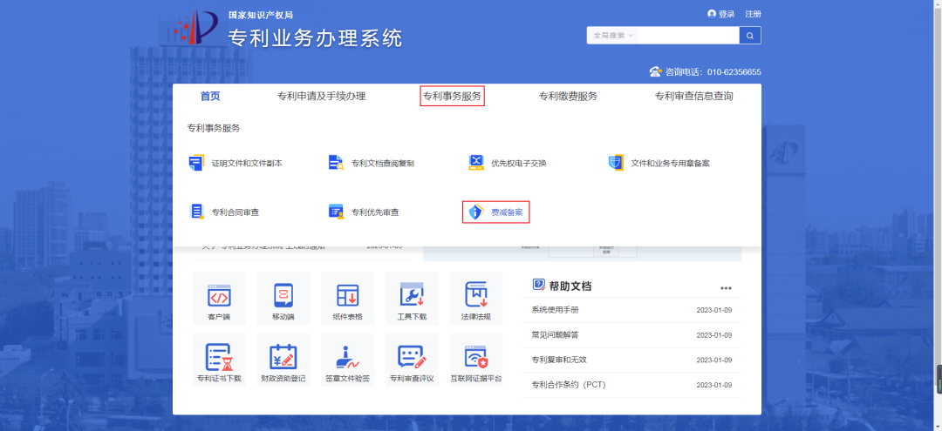
Task: Open 工具下载 icon
Action: (x=411, y=295)
